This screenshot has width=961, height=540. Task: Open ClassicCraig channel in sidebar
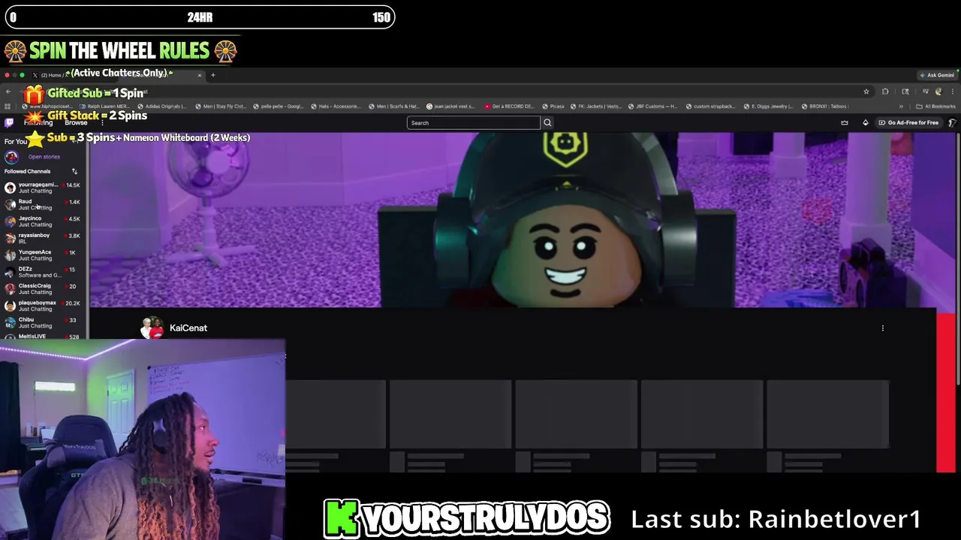pyautogui.click(x=44, y=289)
